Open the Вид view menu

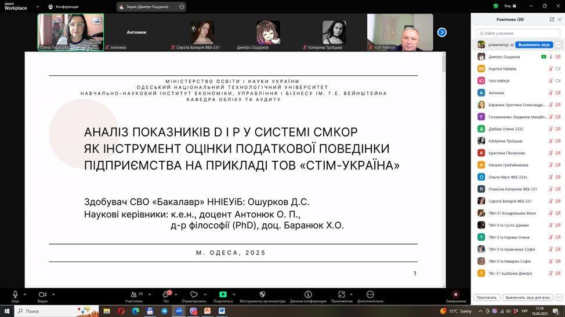[510, 6]
